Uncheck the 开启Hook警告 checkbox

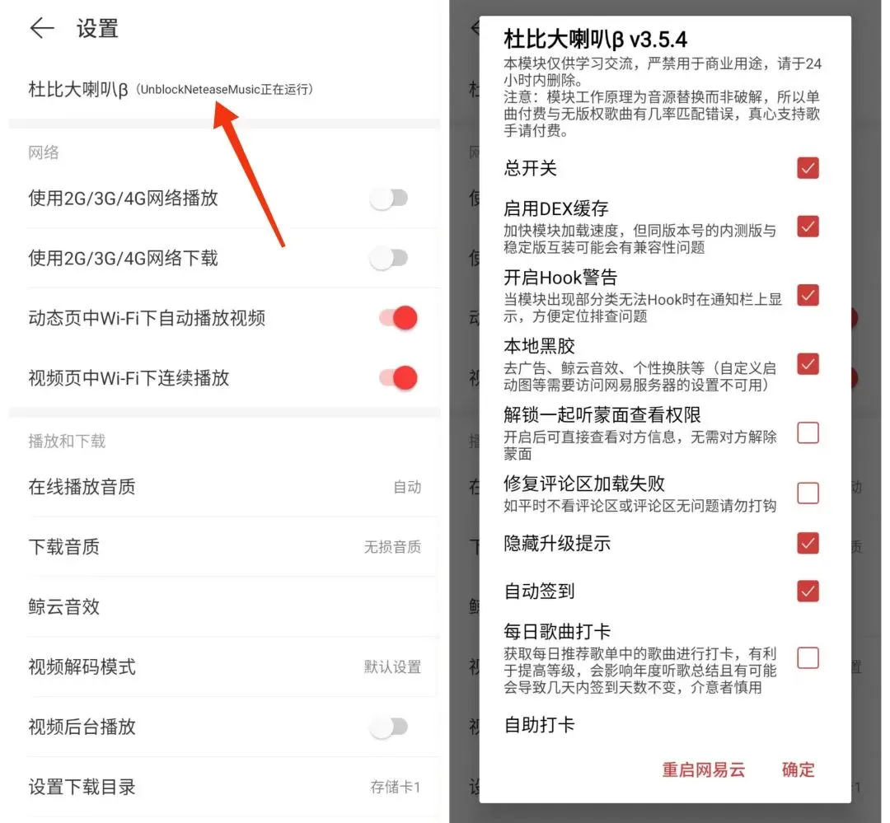[808, 295]
